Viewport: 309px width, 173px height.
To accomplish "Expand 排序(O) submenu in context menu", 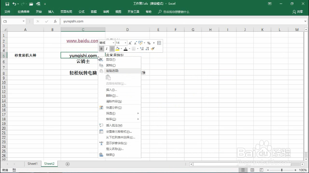I will [120, 119].
